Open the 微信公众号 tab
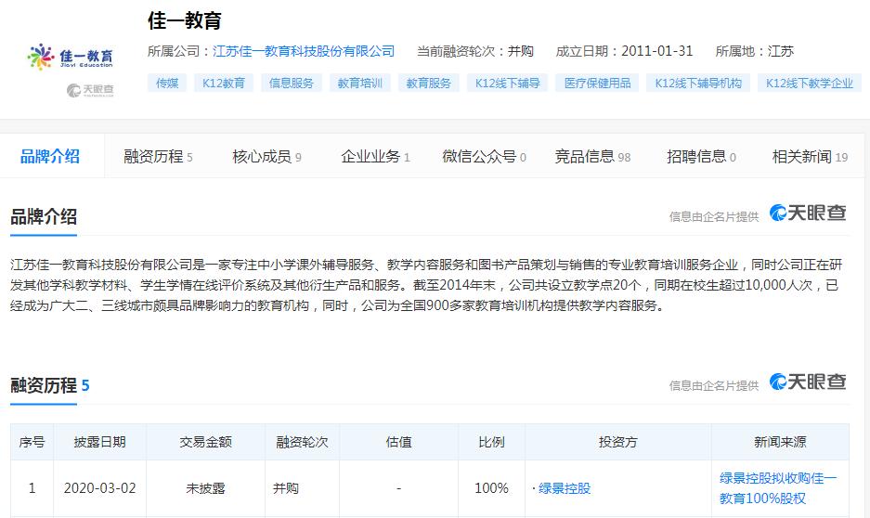Viewport: 870px width, 518px height. (484, 157)
